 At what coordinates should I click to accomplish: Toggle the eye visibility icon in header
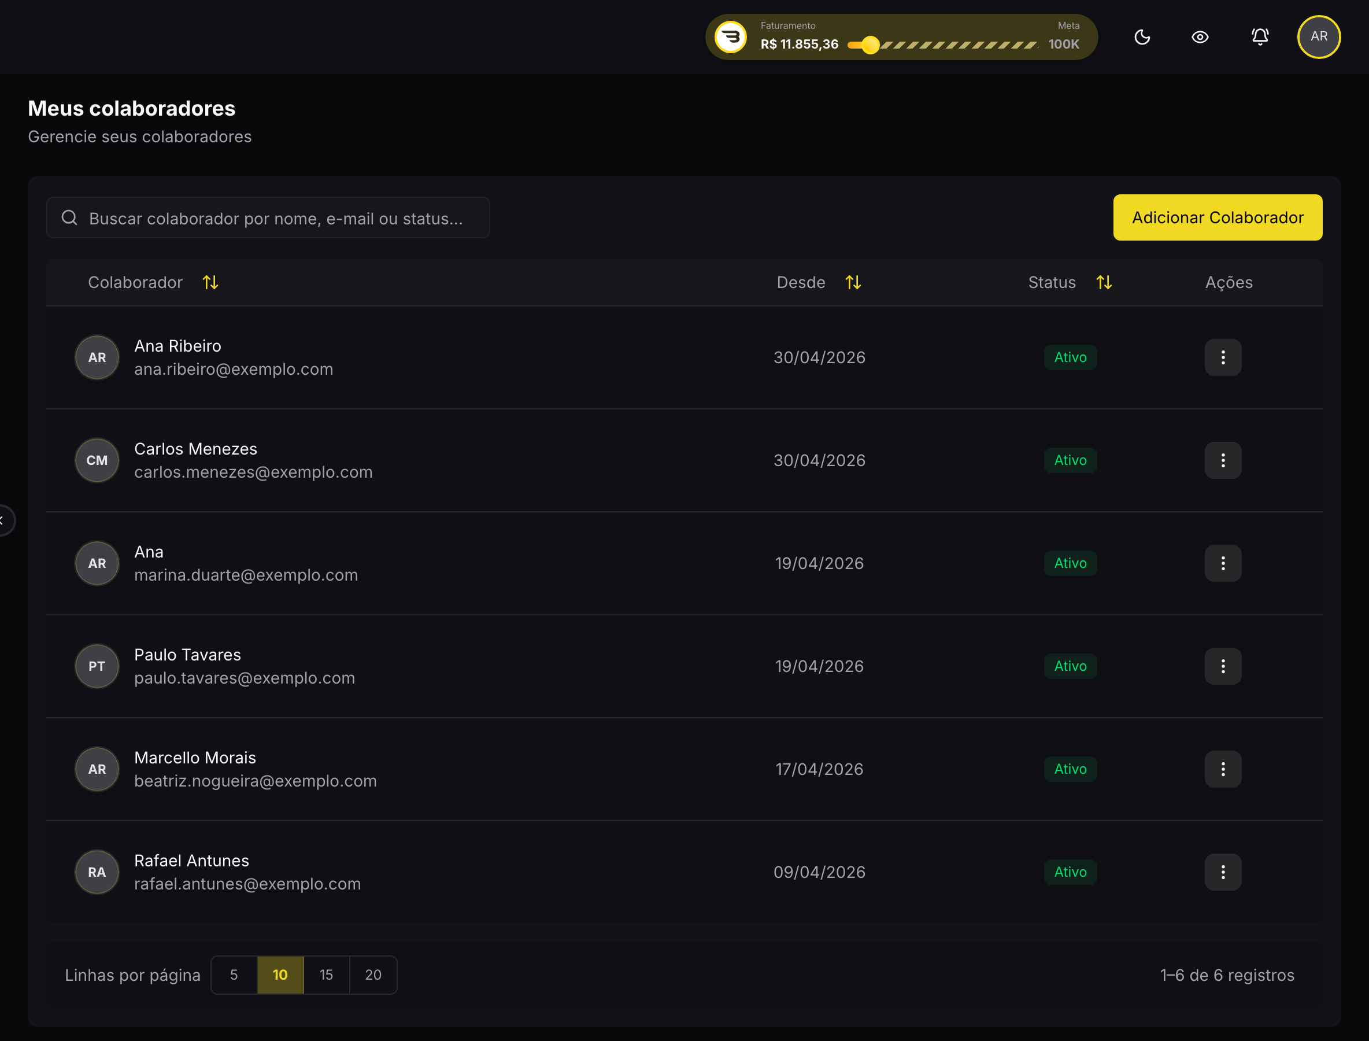pos(1200,37)
